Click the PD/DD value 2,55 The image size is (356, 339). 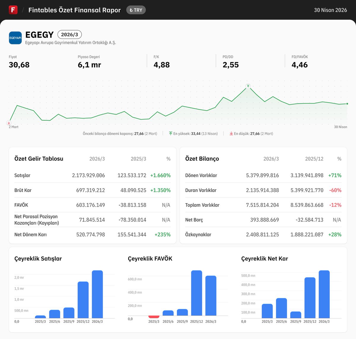point(231,65)
